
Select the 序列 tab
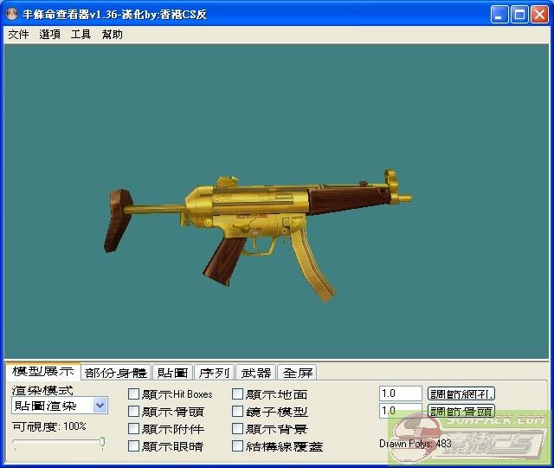[x=214, y=373]
